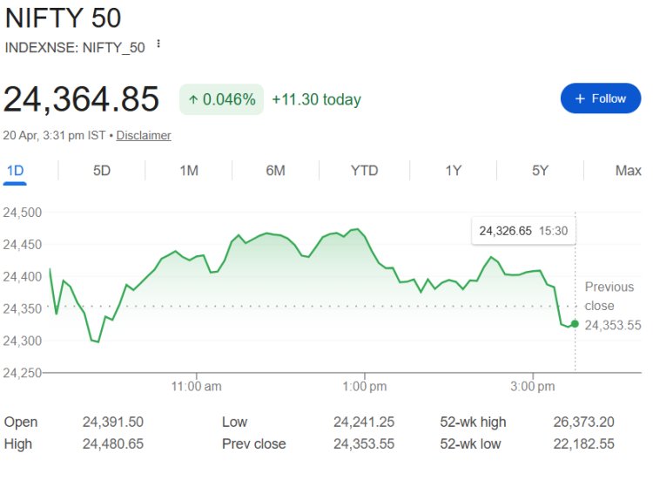Show the 6M chart range
Screen dimensions: 653x480
pyautogui.click(x=275, y=171)
